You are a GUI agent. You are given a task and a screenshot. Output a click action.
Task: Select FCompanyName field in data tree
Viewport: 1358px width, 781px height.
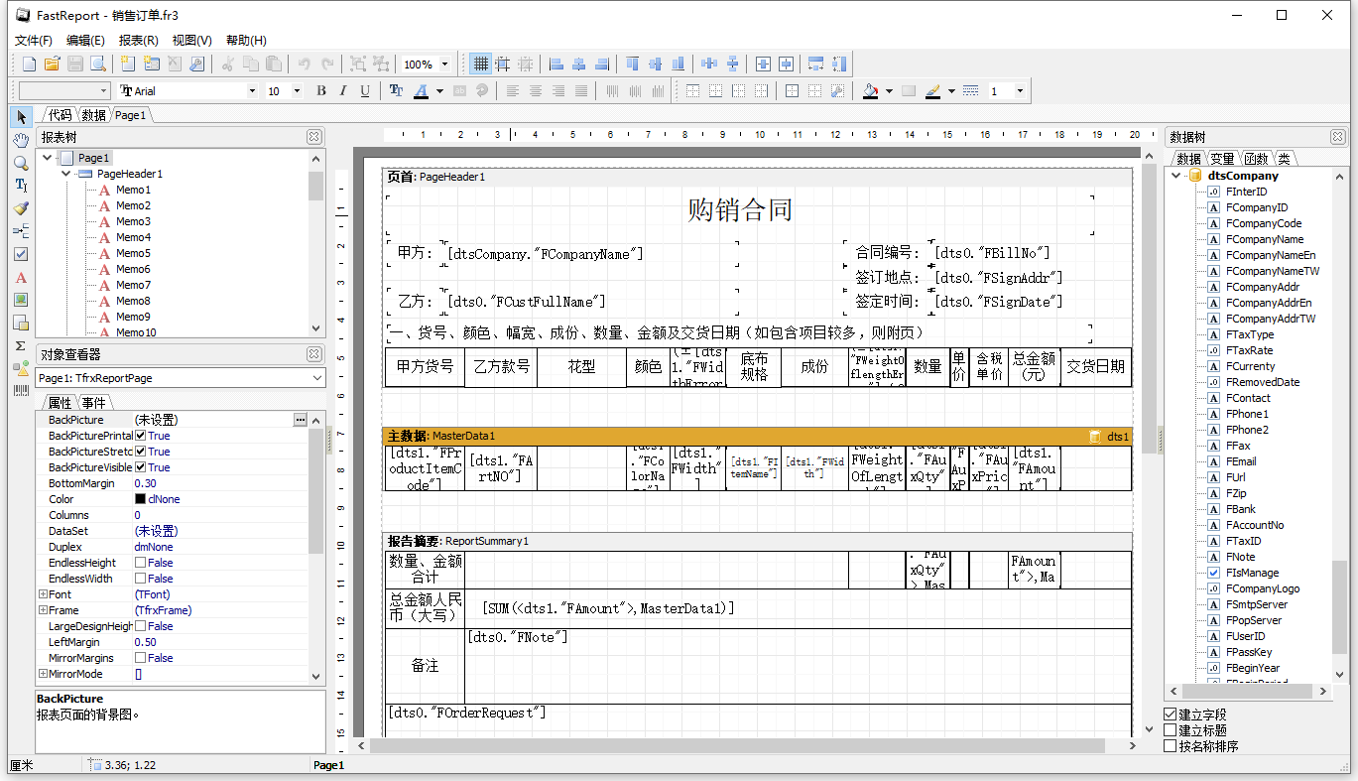[x=1265, y=239]
